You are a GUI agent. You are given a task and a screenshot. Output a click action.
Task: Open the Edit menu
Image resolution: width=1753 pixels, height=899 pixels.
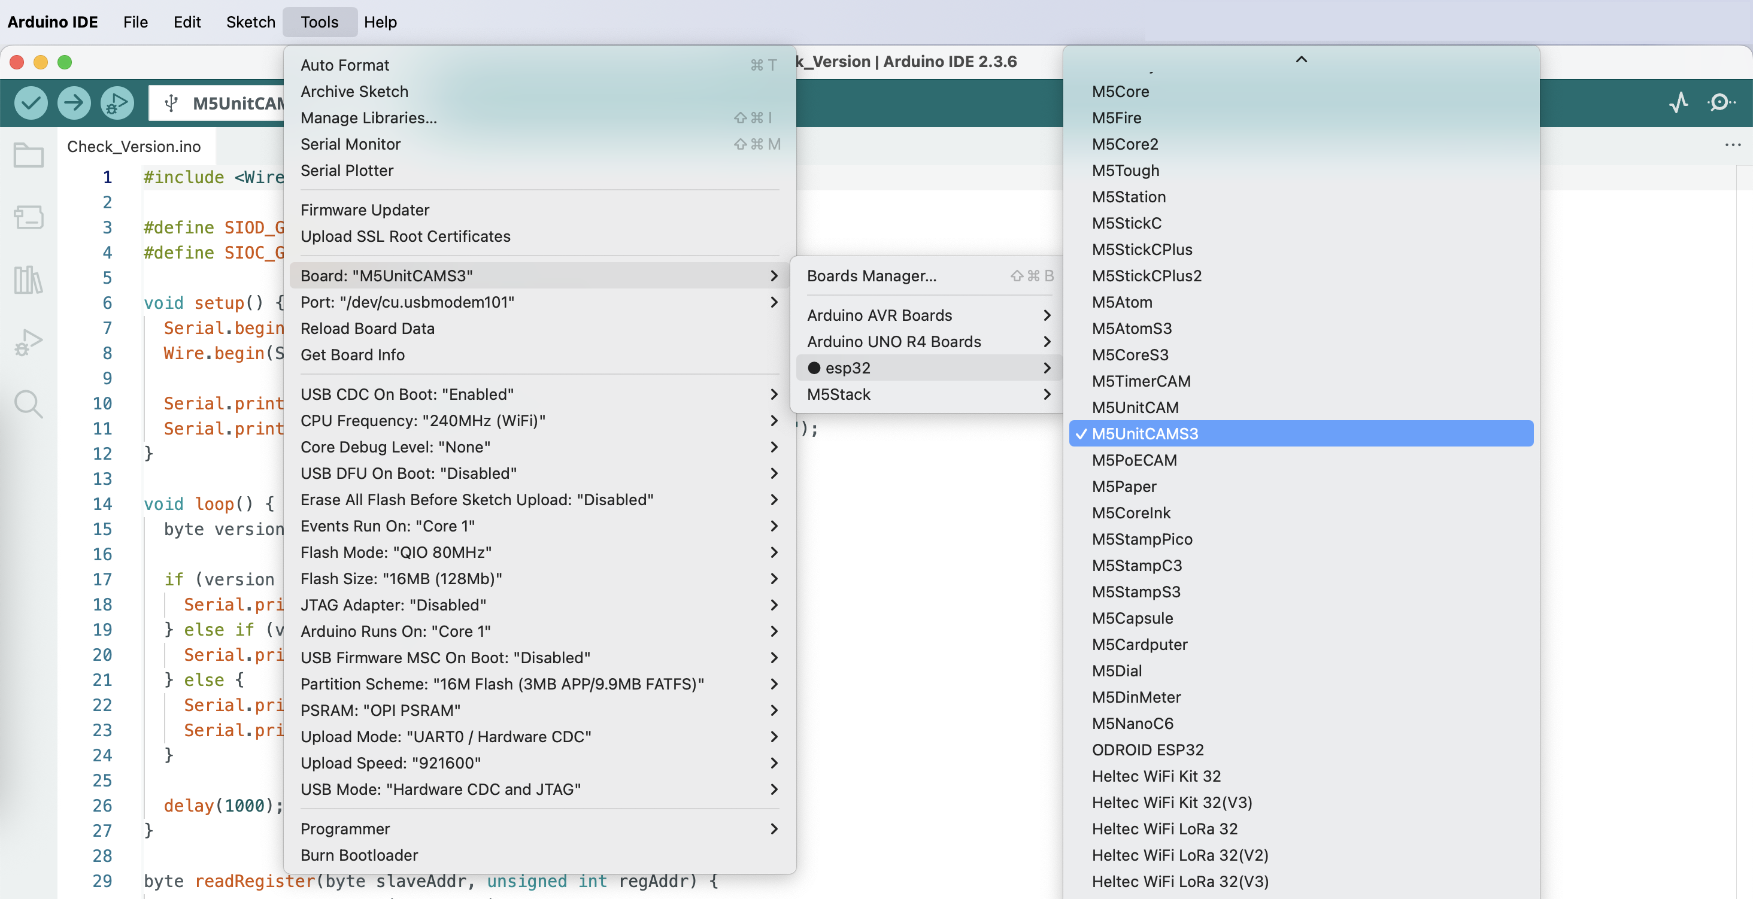pos(187,22)
